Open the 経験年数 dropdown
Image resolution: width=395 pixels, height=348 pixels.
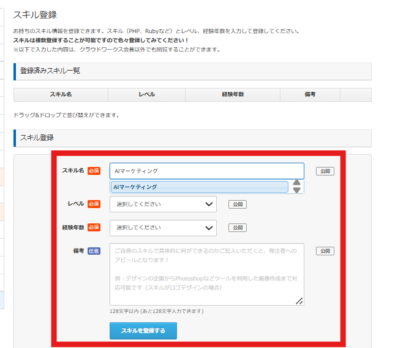163,228
